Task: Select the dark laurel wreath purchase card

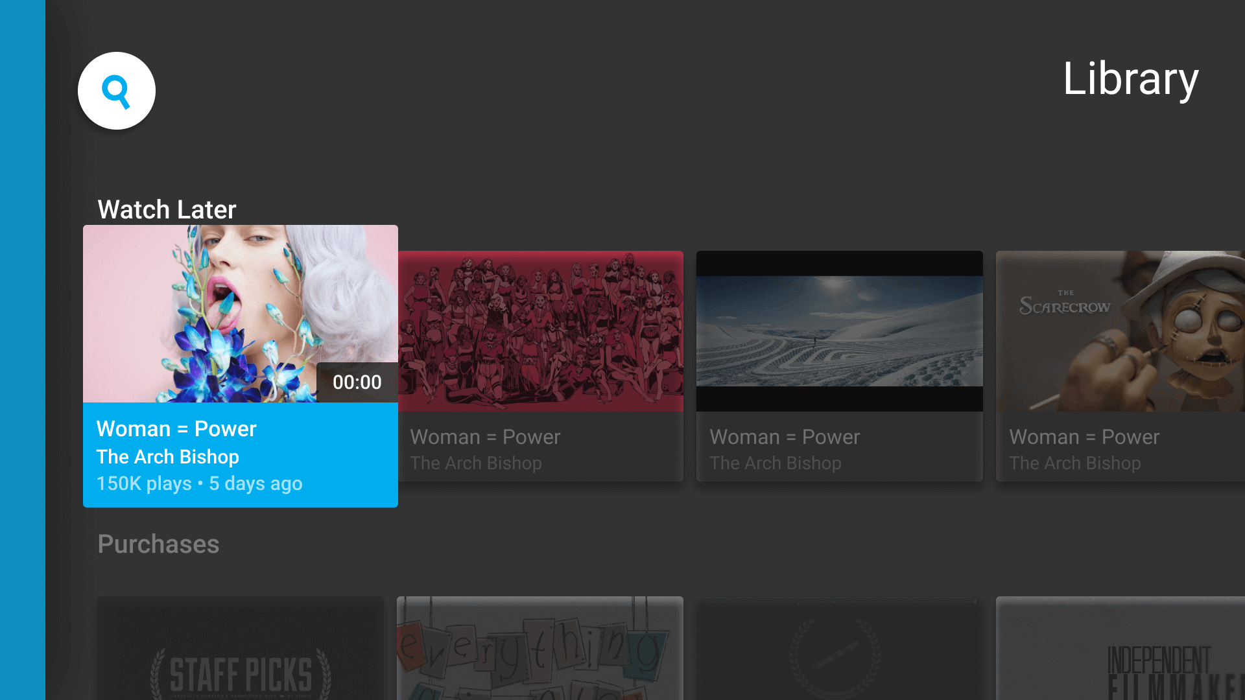Action: (x=840, y=648)
